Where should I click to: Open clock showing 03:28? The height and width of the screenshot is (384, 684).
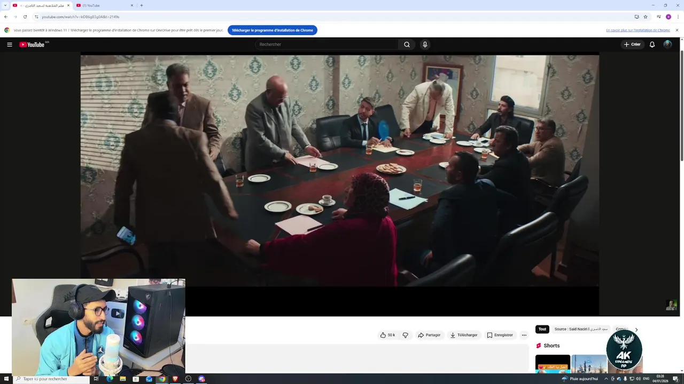coord(660,379)
